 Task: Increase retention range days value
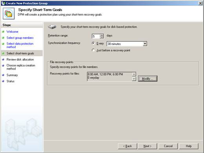click(102, 35)
